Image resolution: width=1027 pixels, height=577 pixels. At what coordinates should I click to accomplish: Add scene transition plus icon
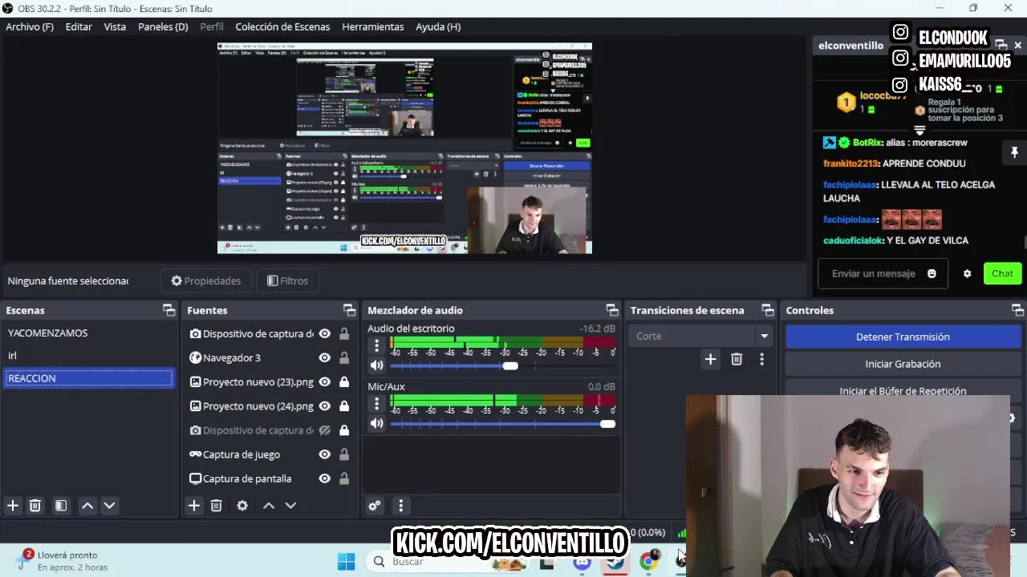[x=710, y=359]
